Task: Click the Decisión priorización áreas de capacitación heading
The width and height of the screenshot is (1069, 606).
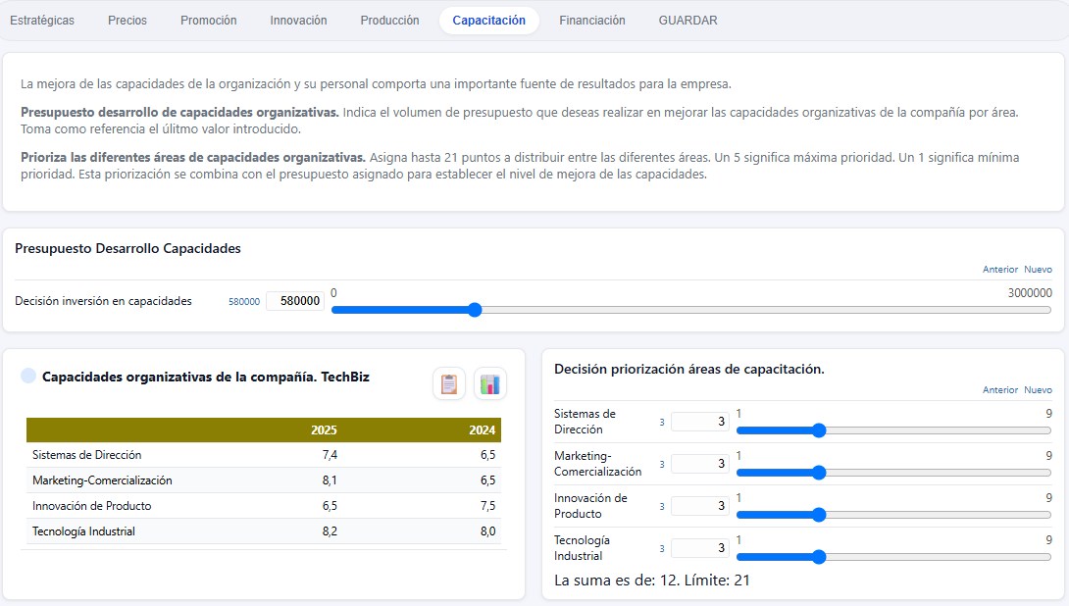Action: [689, 369]
